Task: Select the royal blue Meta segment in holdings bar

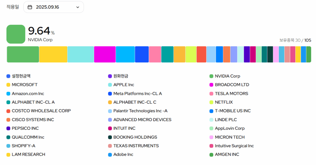Action: point(142,54)
